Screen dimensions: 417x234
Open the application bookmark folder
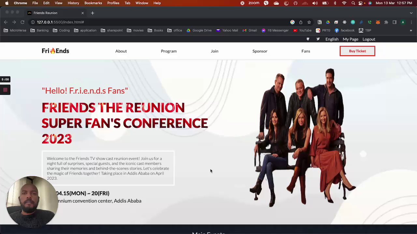click(x=85, y=30)
